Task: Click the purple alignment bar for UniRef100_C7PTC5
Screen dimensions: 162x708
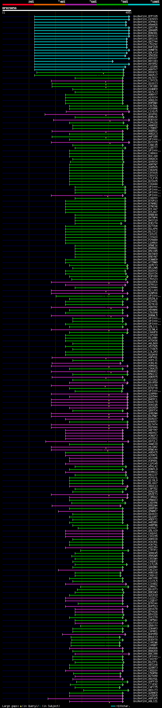Action: (88, 81)
